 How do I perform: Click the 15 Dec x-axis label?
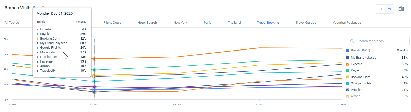pyautogui.click(x=259, y=105)
